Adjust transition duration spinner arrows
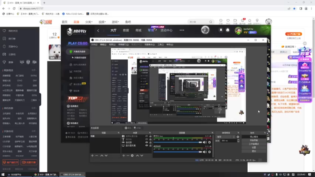This screenshot has width=315, height=177. coord(238,141)
